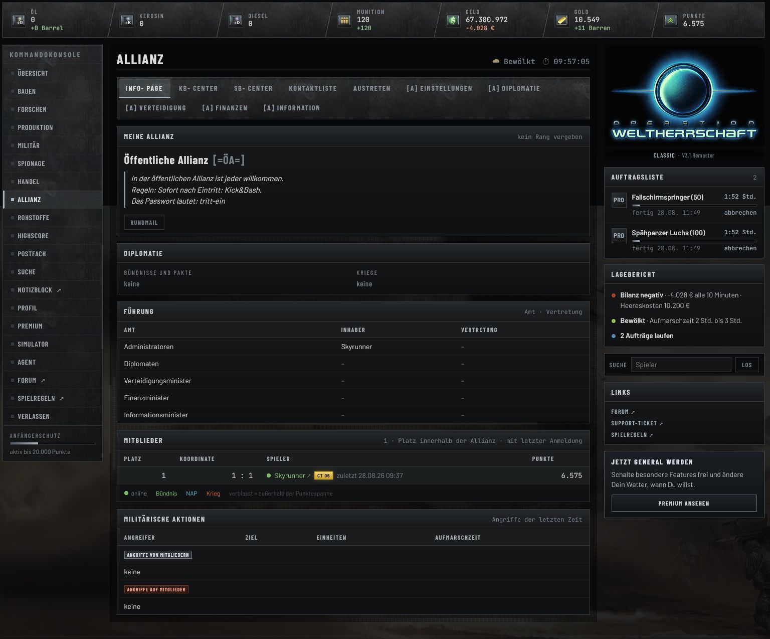The width and height of the screenshot is (770, 639).
Task: Switch to the [A] Diplomatie tab
Action: [x=514, y=88]
